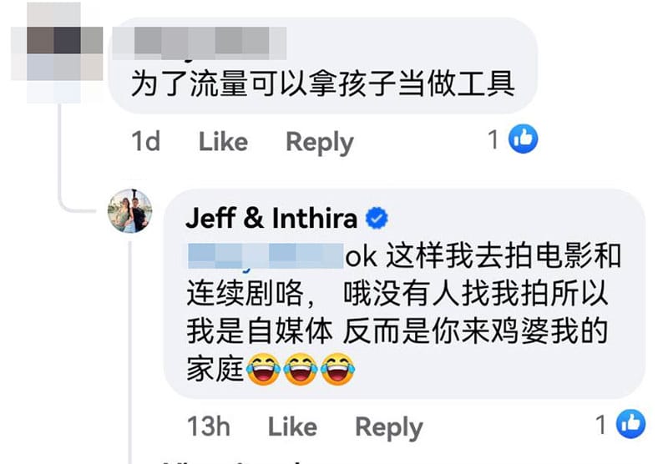Screen dimensions: 668x464
Task: Click the thumbs-up reaction icon on the top comment
Action: click(x=524, y=139)
